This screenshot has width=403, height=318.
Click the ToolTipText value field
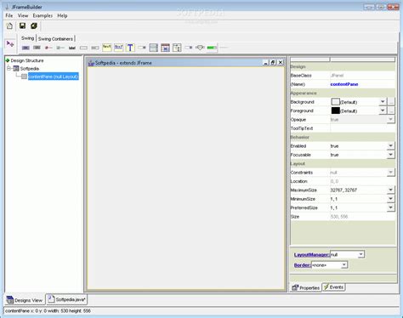point(362,128)
